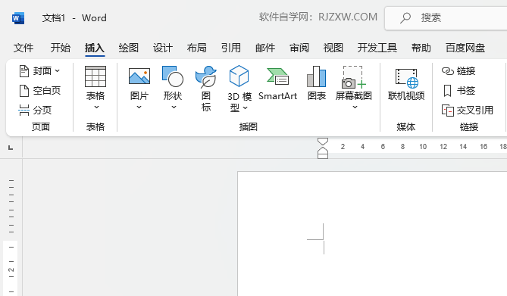507x296 pixels.
Task: Open the 图标 icons library
Action: point(206,76)
